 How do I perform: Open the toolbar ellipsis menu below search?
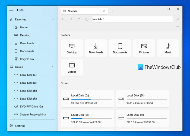177,26
